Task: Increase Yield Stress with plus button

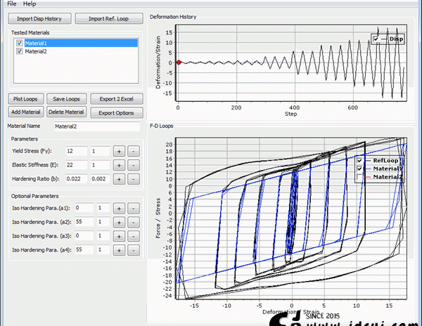Action: 120,151
